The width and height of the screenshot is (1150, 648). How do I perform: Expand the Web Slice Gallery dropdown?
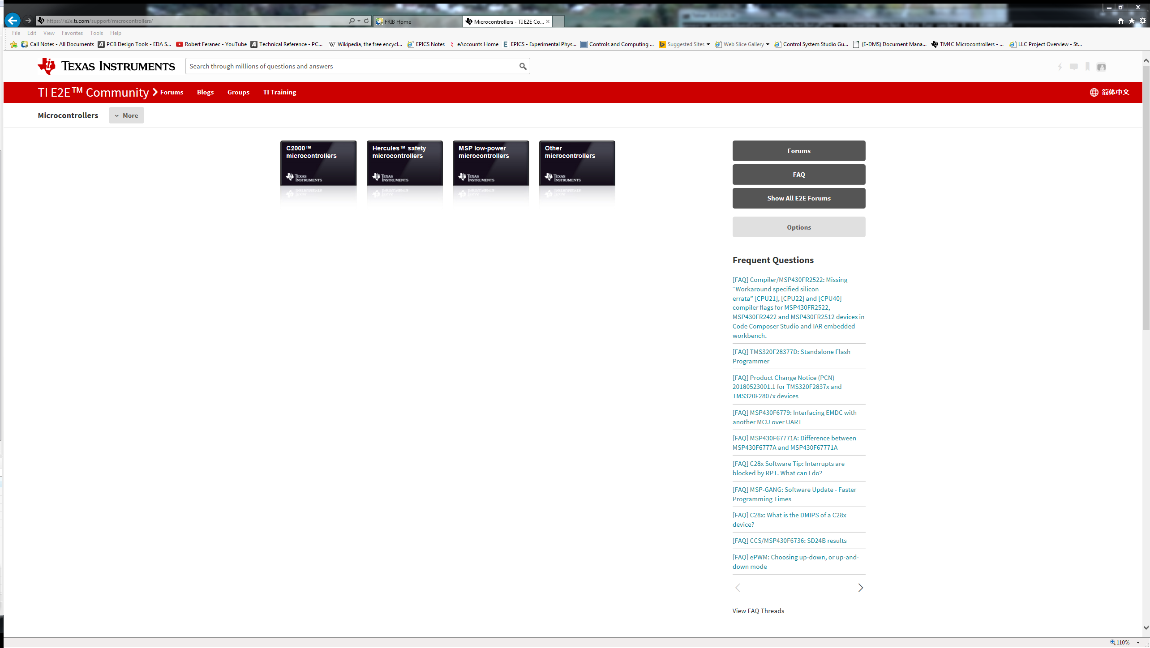click(768, 44)
